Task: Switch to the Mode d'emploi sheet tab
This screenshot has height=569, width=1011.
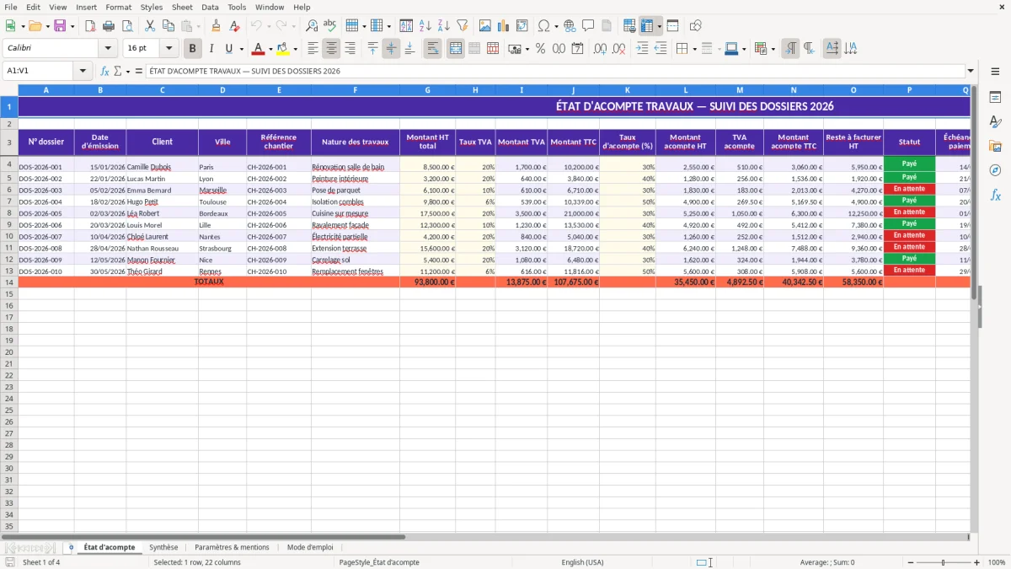Action: tap(310, 547)
